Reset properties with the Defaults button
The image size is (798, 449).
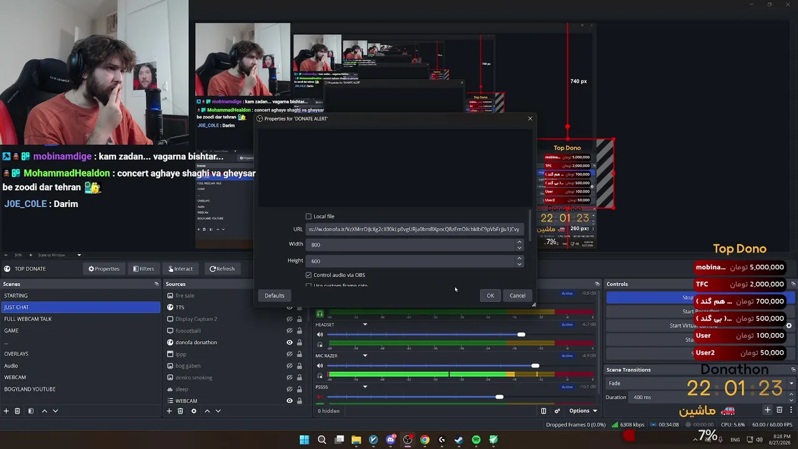(274, 296)
